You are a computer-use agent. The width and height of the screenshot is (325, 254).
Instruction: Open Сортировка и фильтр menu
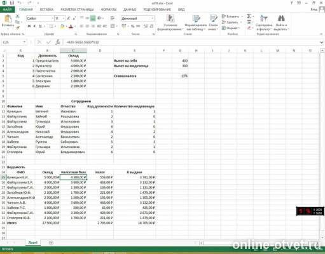click(264, 22)
